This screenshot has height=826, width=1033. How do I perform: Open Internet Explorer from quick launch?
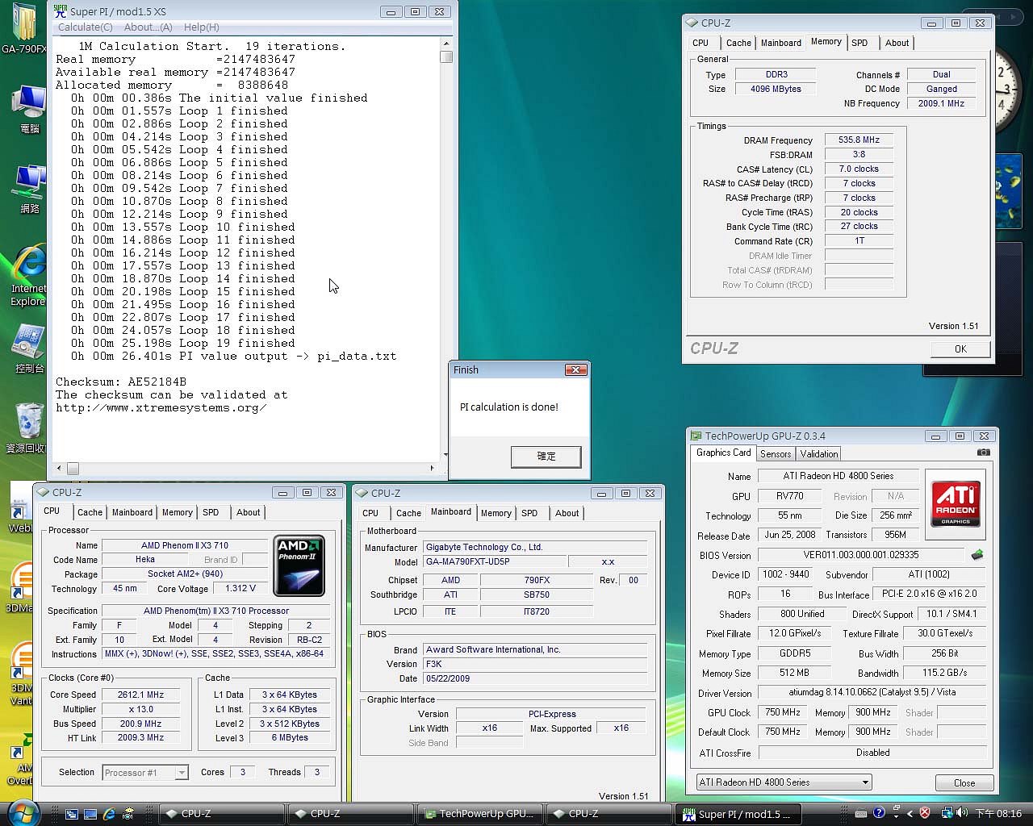click(x=109, y=814)
